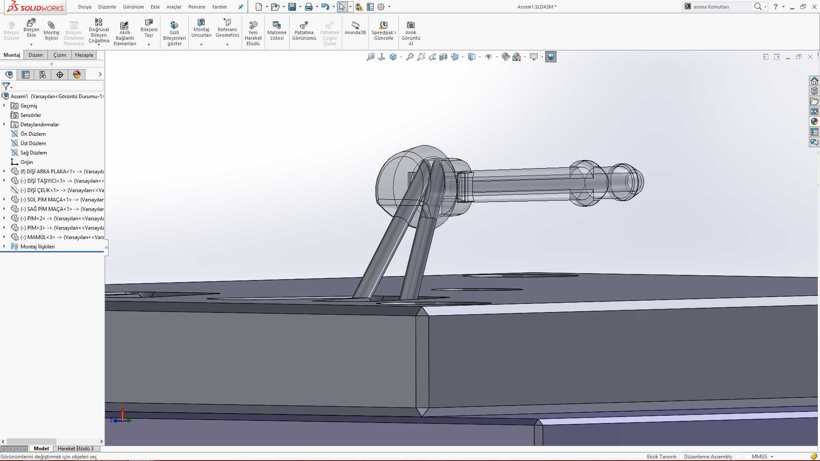Viewport: 820px width, 461px height.
Task: Open Malzeme Listesi bill of materials
Action: click(277, 31)
